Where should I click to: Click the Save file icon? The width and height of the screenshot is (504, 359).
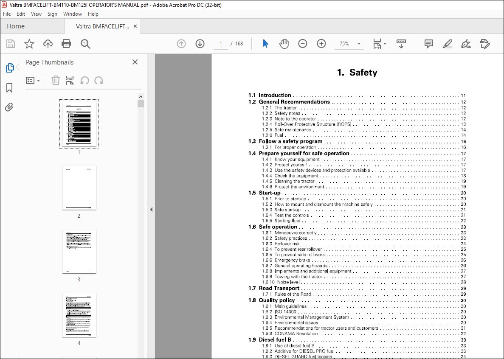(11, 44)
